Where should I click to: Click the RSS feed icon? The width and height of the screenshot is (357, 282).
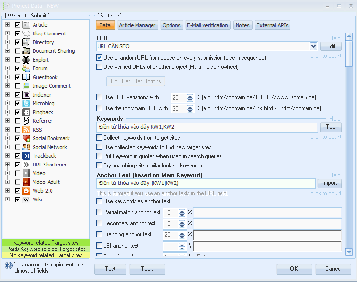click(26, 130)
